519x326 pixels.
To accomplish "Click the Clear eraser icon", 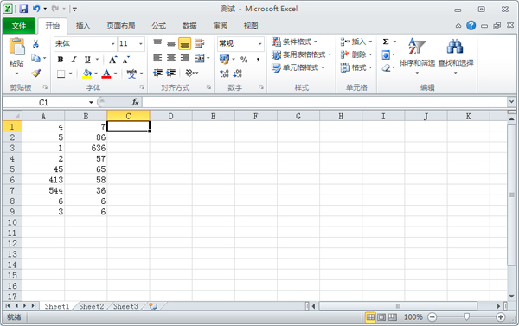I will click(x=386, y=68).
